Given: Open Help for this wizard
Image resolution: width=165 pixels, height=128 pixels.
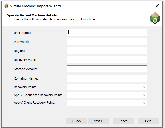Looking at the screenshot, I should (148, 121).
